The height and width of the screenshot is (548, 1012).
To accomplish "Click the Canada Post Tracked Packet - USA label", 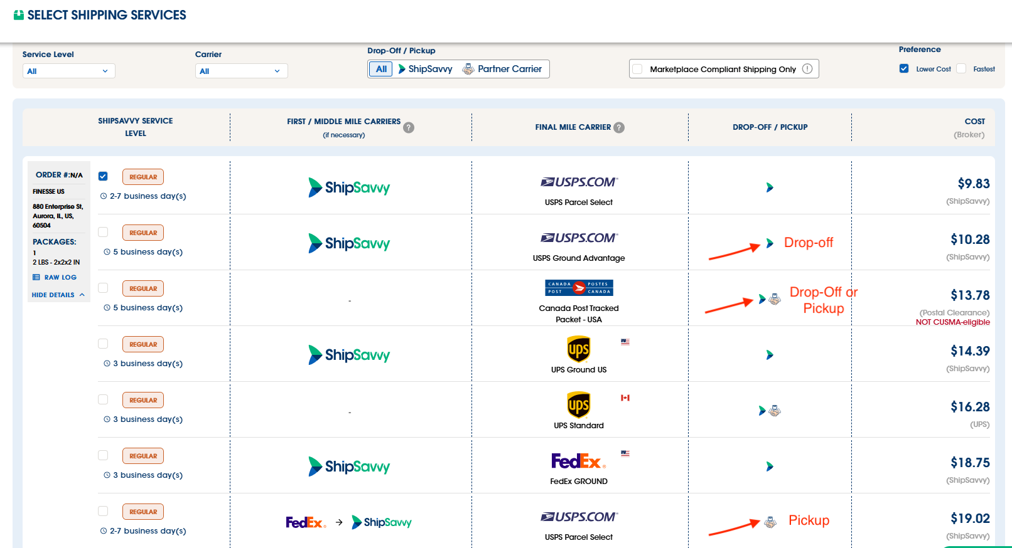I will pos(579,314).
